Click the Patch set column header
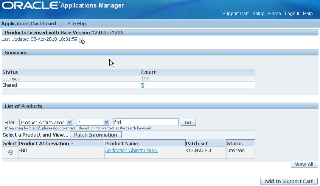Viewport: 320px width, 186px height. pos(206,143)
